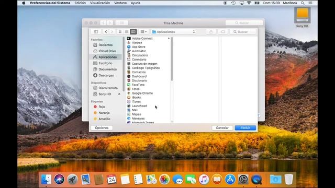Open Messages app in the Dock

tap(177, 179)
